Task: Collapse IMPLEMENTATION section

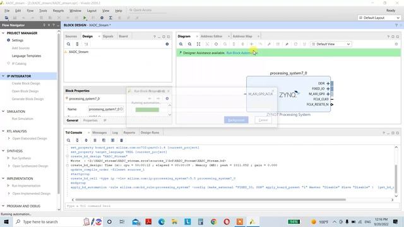Action: [x=3, y=178]
